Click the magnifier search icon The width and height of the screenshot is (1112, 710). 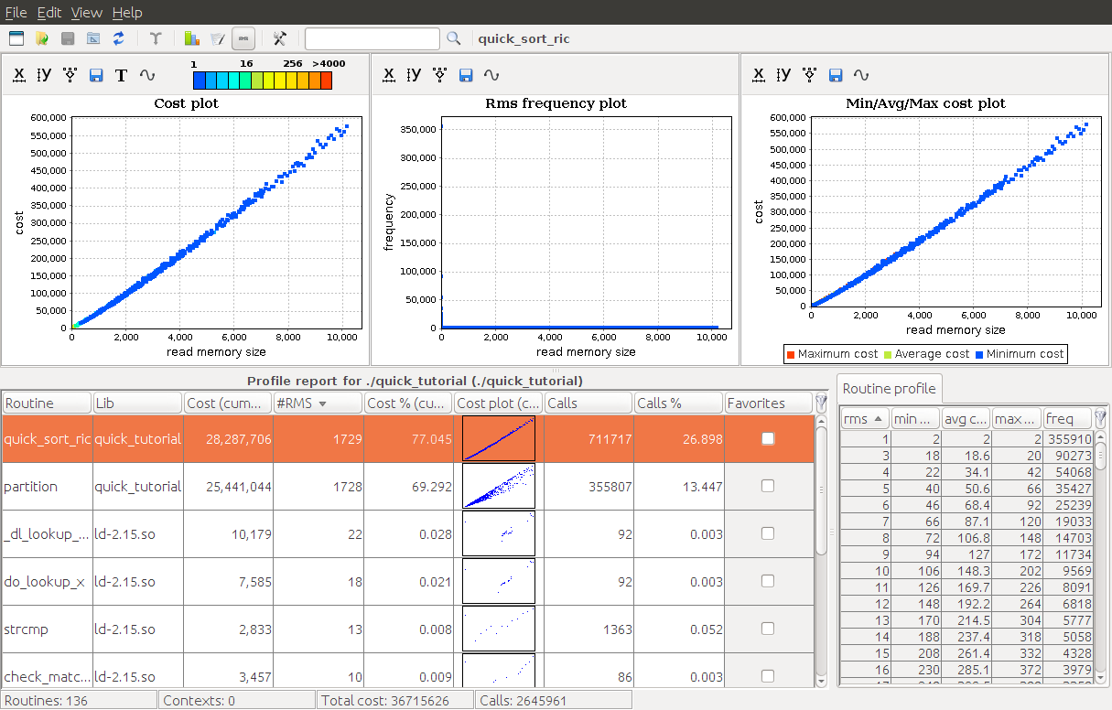[x=453, y=38]
